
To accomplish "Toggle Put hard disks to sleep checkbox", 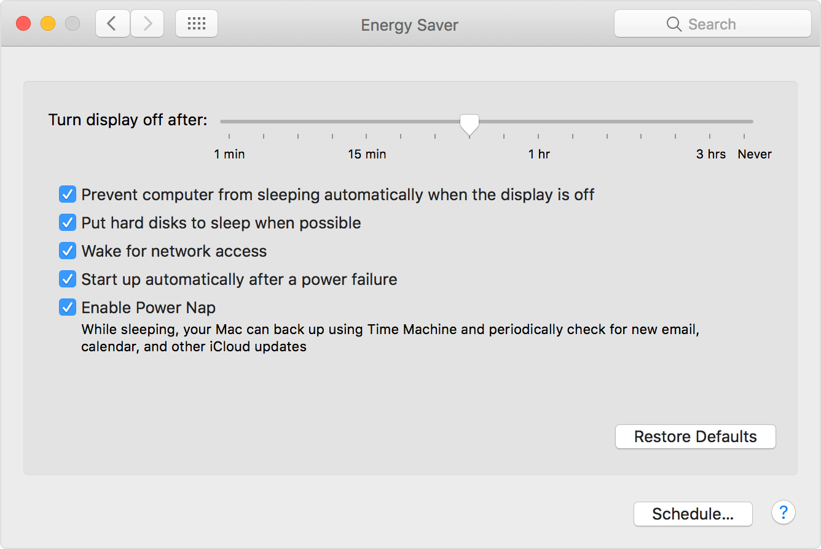I will 67,222.
